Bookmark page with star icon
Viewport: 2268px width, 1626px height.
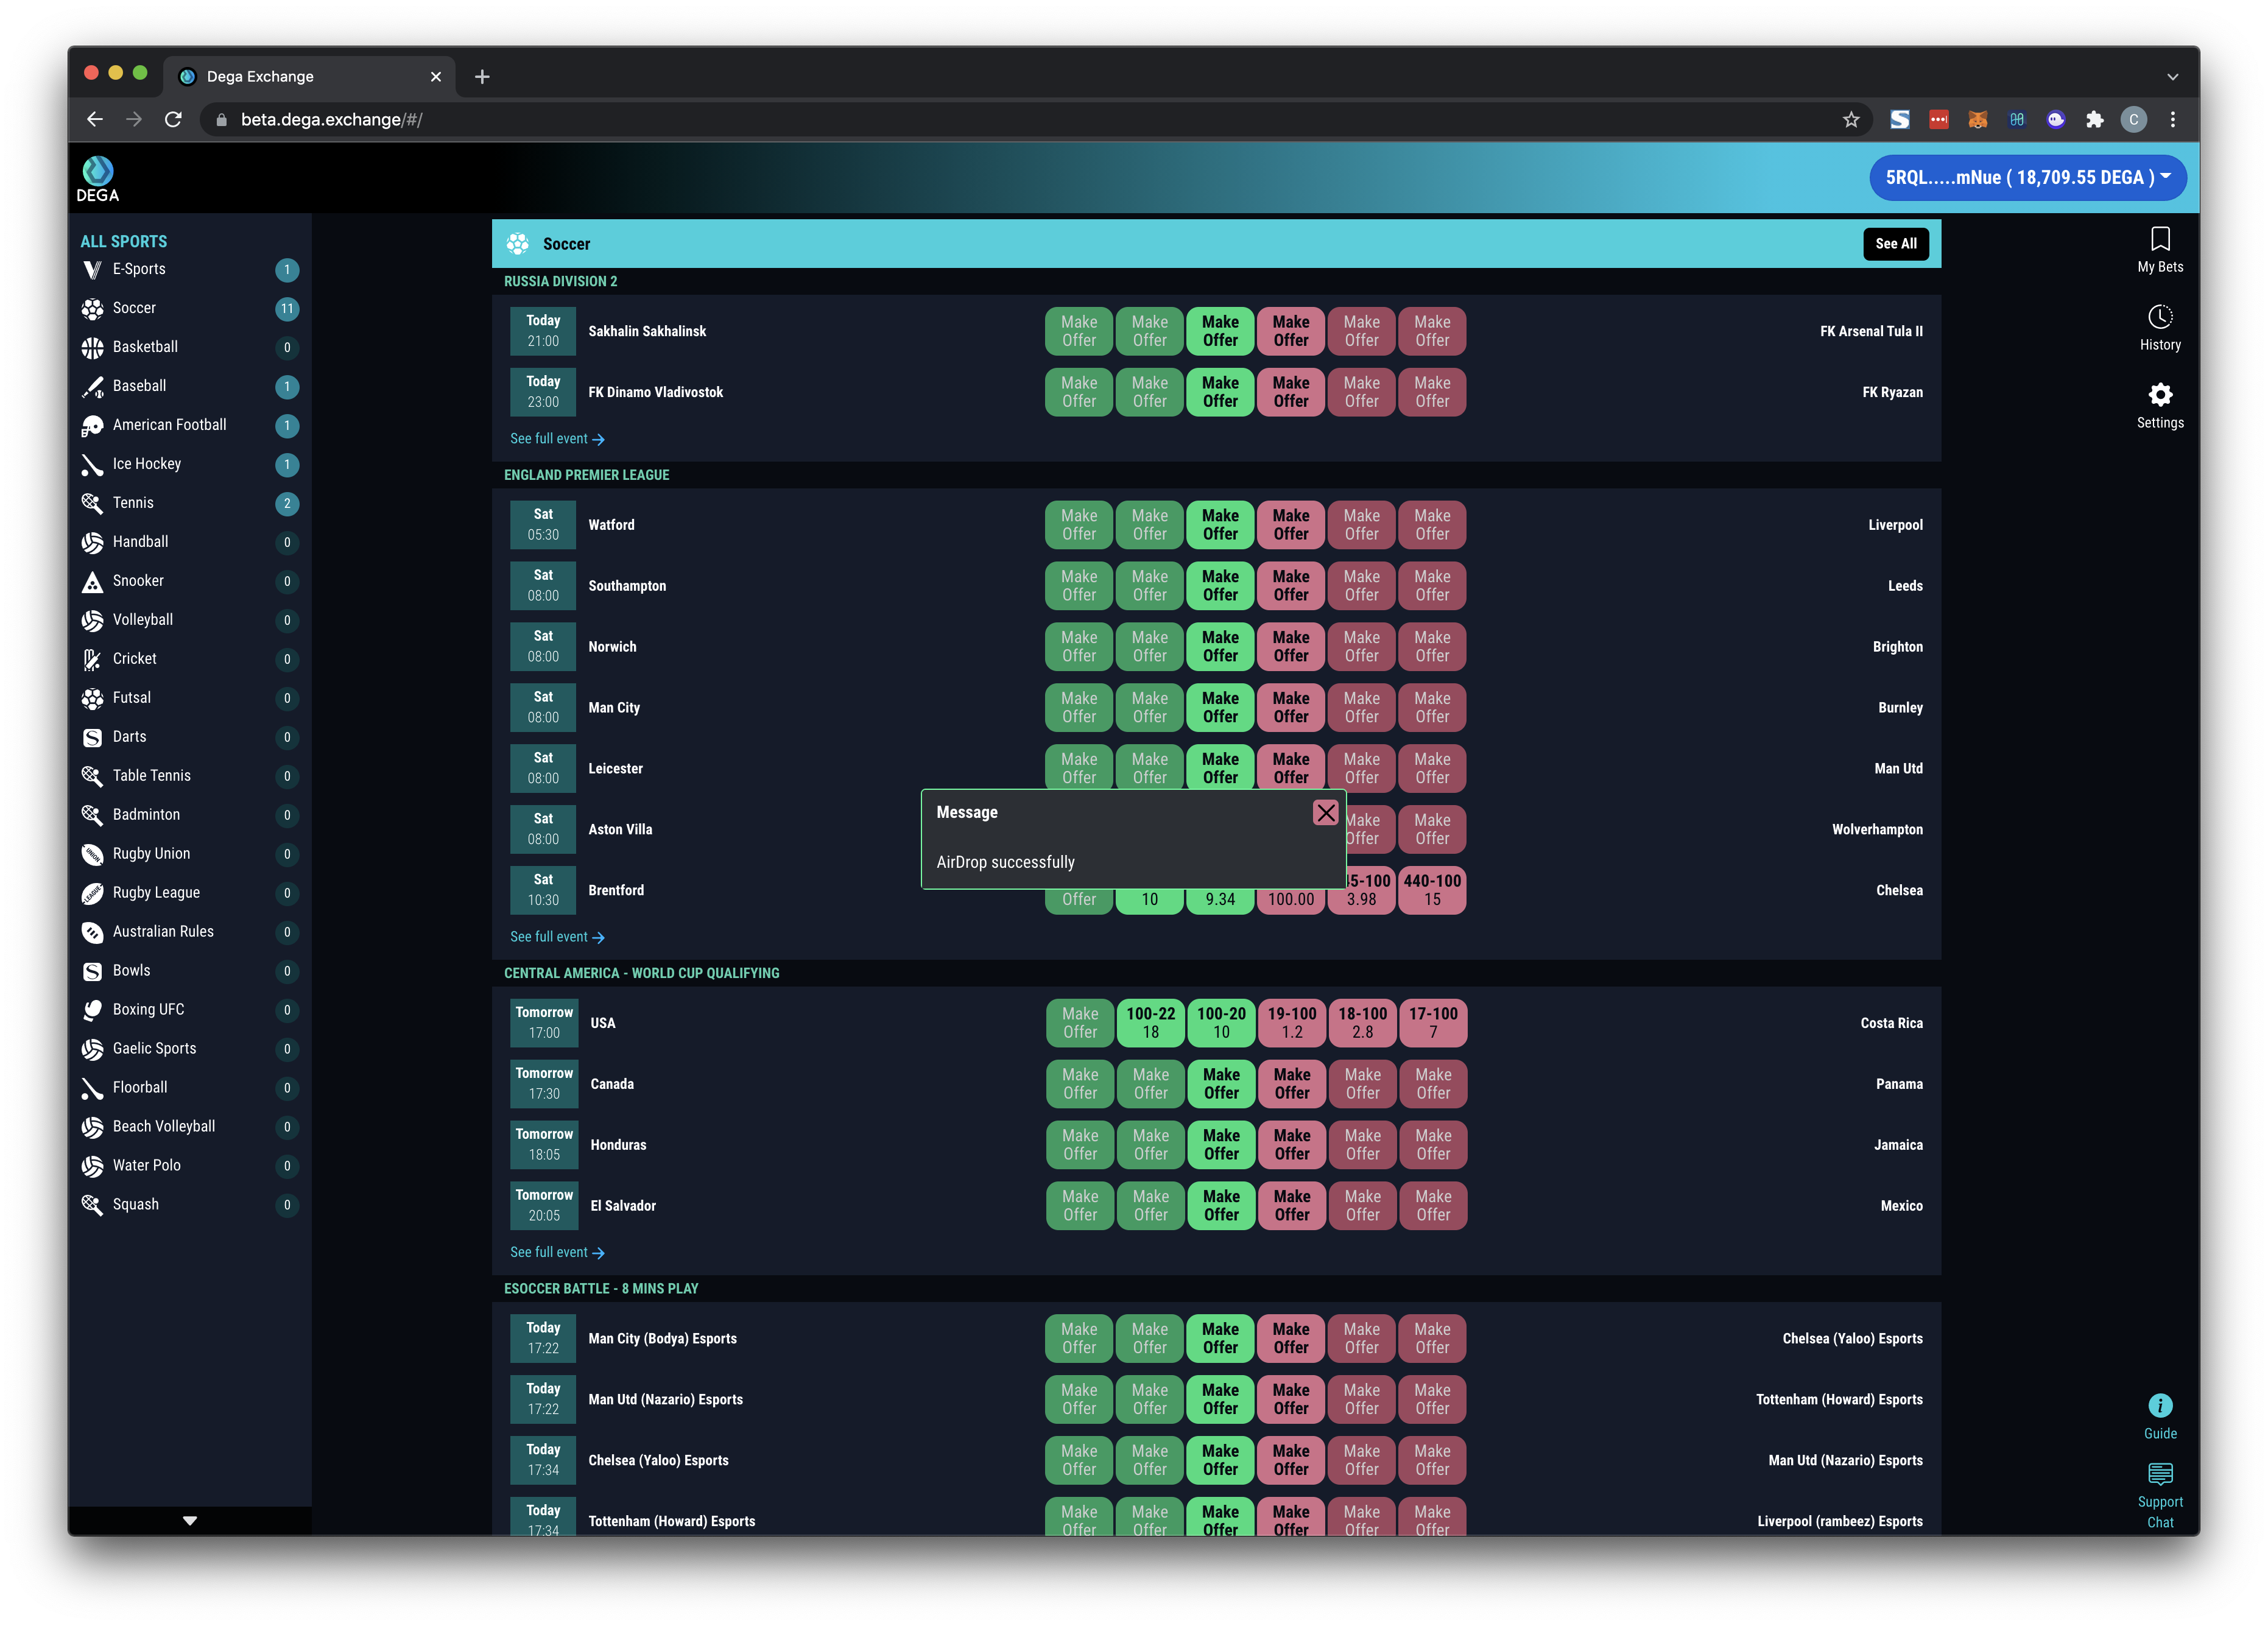tap(1850, 120)
